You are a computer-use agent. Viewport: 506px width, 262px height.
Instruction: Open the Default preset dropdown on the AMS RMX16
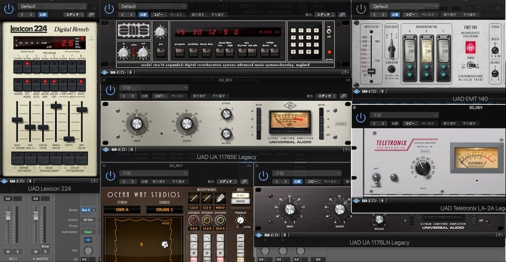[152, 6]
